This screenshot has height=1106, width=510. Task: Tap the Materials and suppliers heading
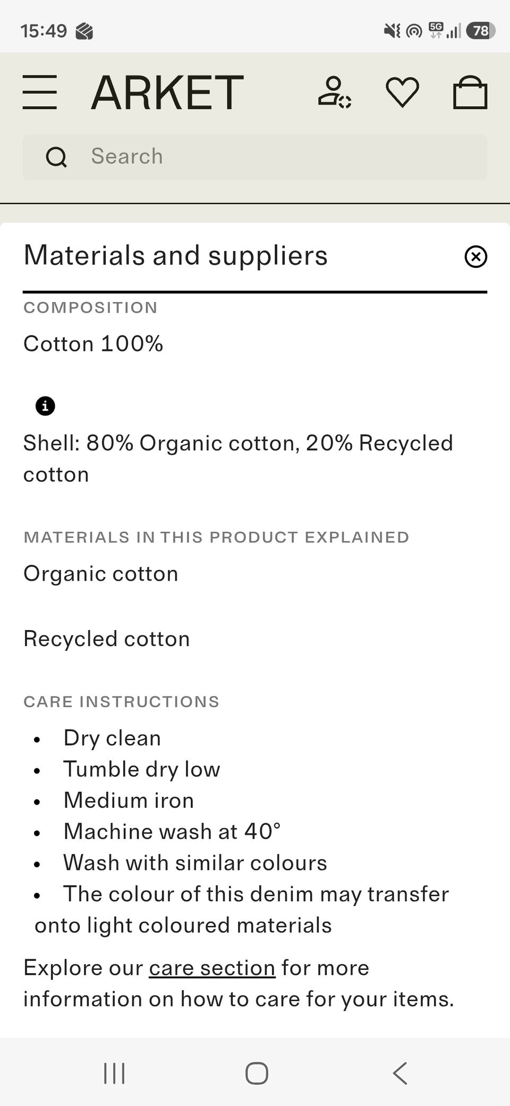[x=176, y=256]
